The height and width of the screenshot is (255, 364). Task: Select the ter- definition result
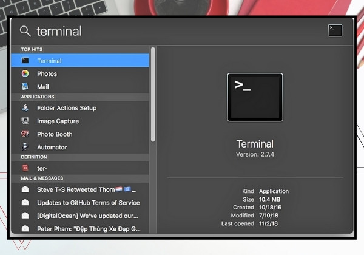pos(80,168)
